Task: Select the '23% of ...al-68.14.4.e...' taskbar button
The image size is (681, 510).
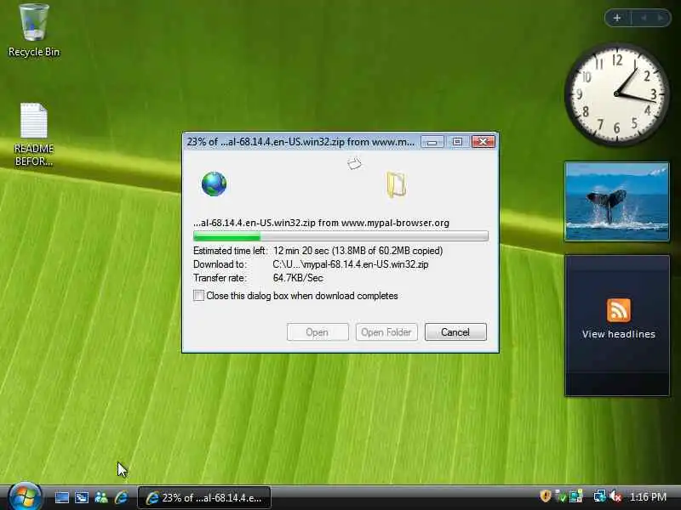Action: [x=204, y=497]
